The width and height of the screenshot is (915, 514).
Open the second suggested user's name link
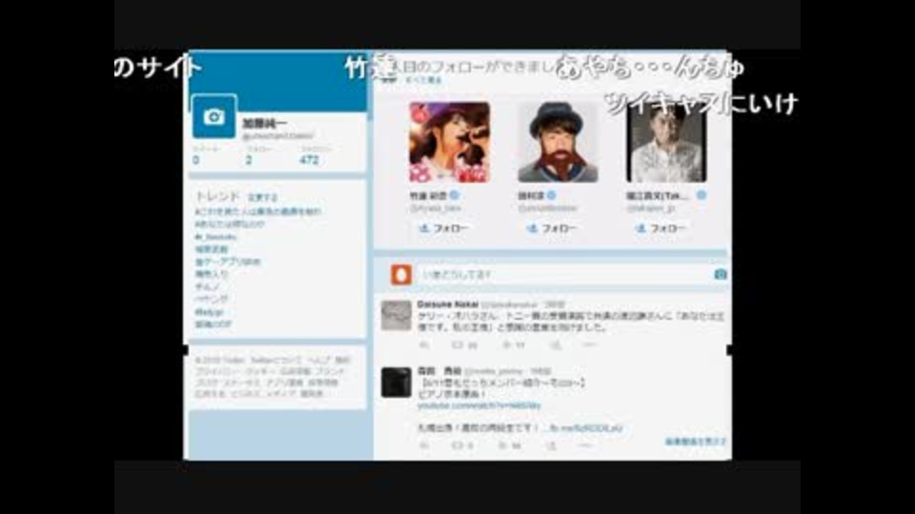[531, 196]
